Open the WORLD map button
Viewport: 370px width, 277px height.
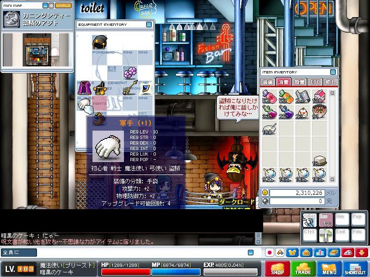click(63, 6)
